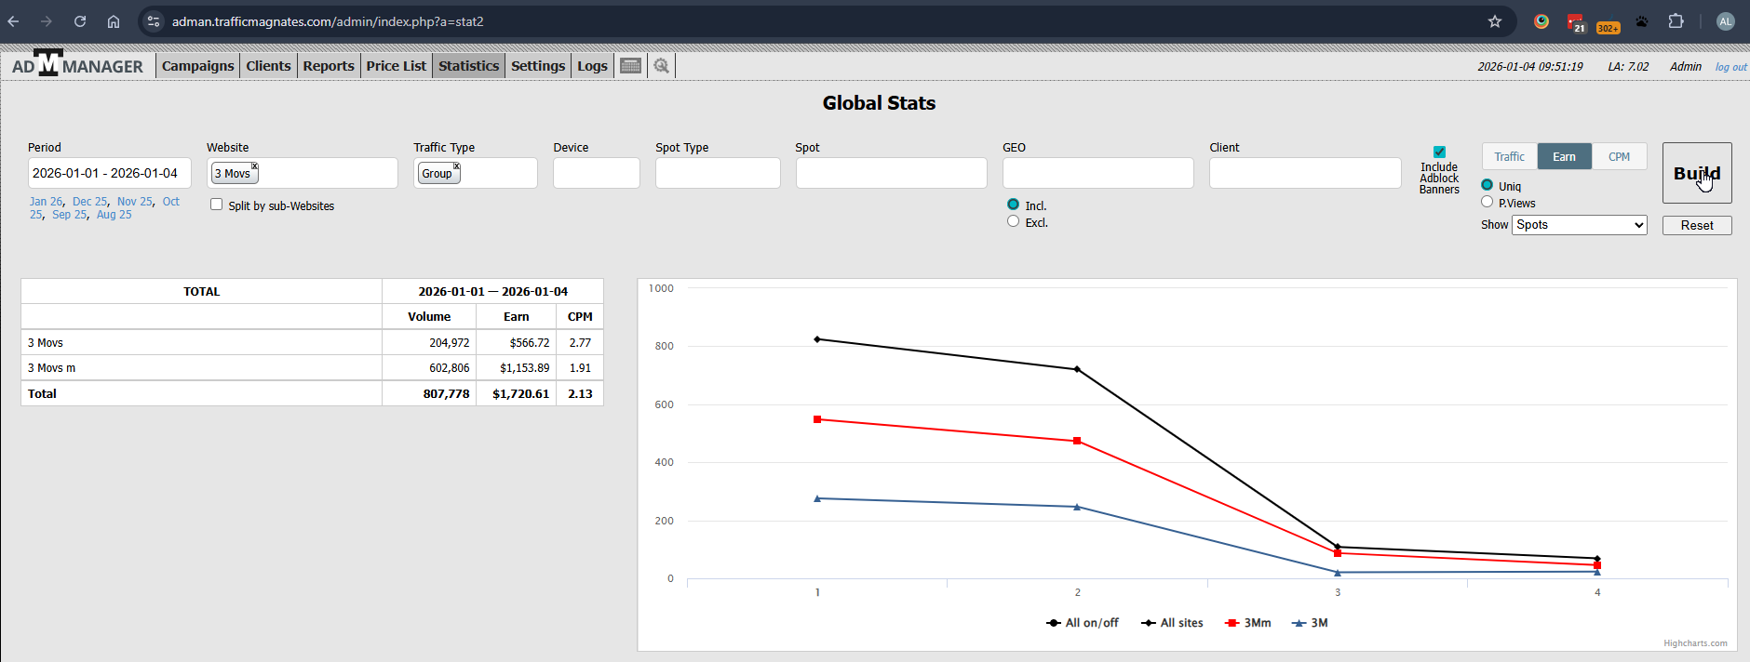Bookmark this page with the star icon
The image size is (1750, 662).
coord(1495,21)
